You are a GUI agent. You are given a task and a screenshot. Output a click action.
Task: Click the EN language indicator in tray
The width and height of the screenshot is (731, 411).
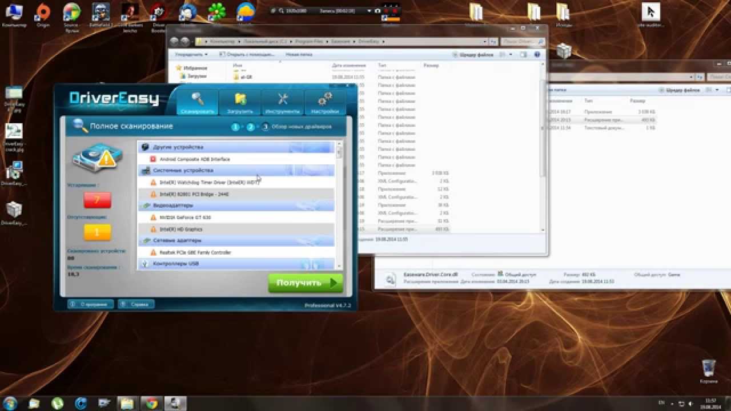click(661, 403)
